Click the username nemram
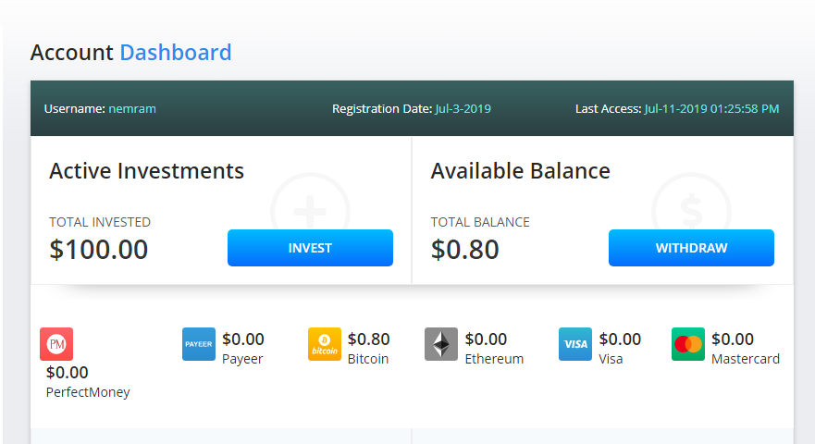Viewport: 815px width, 444px height. [132, 108]
